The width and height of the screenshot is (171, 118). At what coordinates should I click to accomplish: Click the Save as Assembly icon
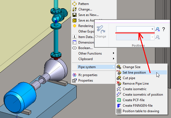[74, 20]
